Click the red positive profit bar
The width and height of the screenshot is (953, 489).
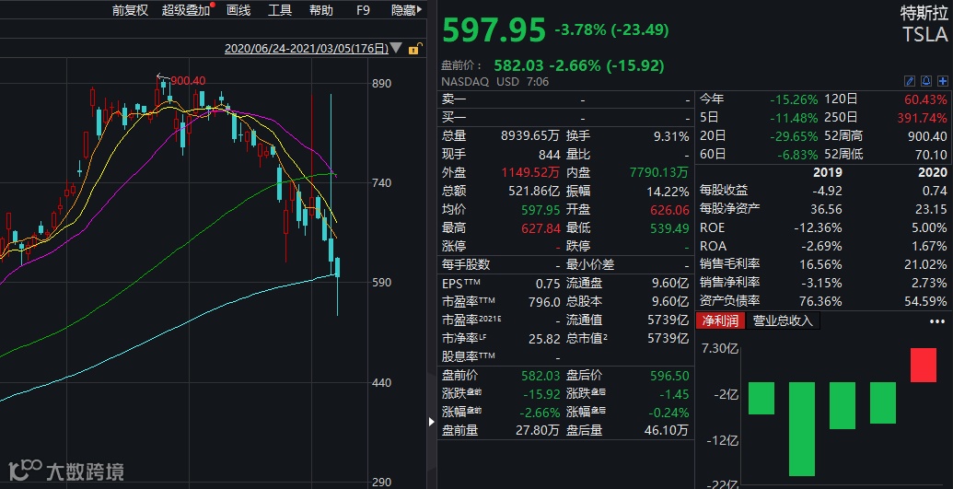tap(924, 365)
